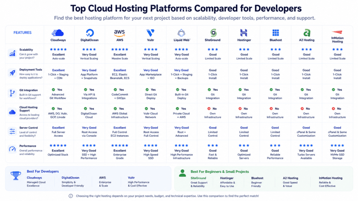Click SiteGround three-star Scalability rating
358x201 pixels.
[x=213, y=49]
